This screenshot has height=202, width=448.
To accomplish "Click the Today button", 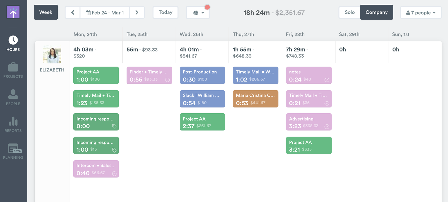I will coord(165,12).
